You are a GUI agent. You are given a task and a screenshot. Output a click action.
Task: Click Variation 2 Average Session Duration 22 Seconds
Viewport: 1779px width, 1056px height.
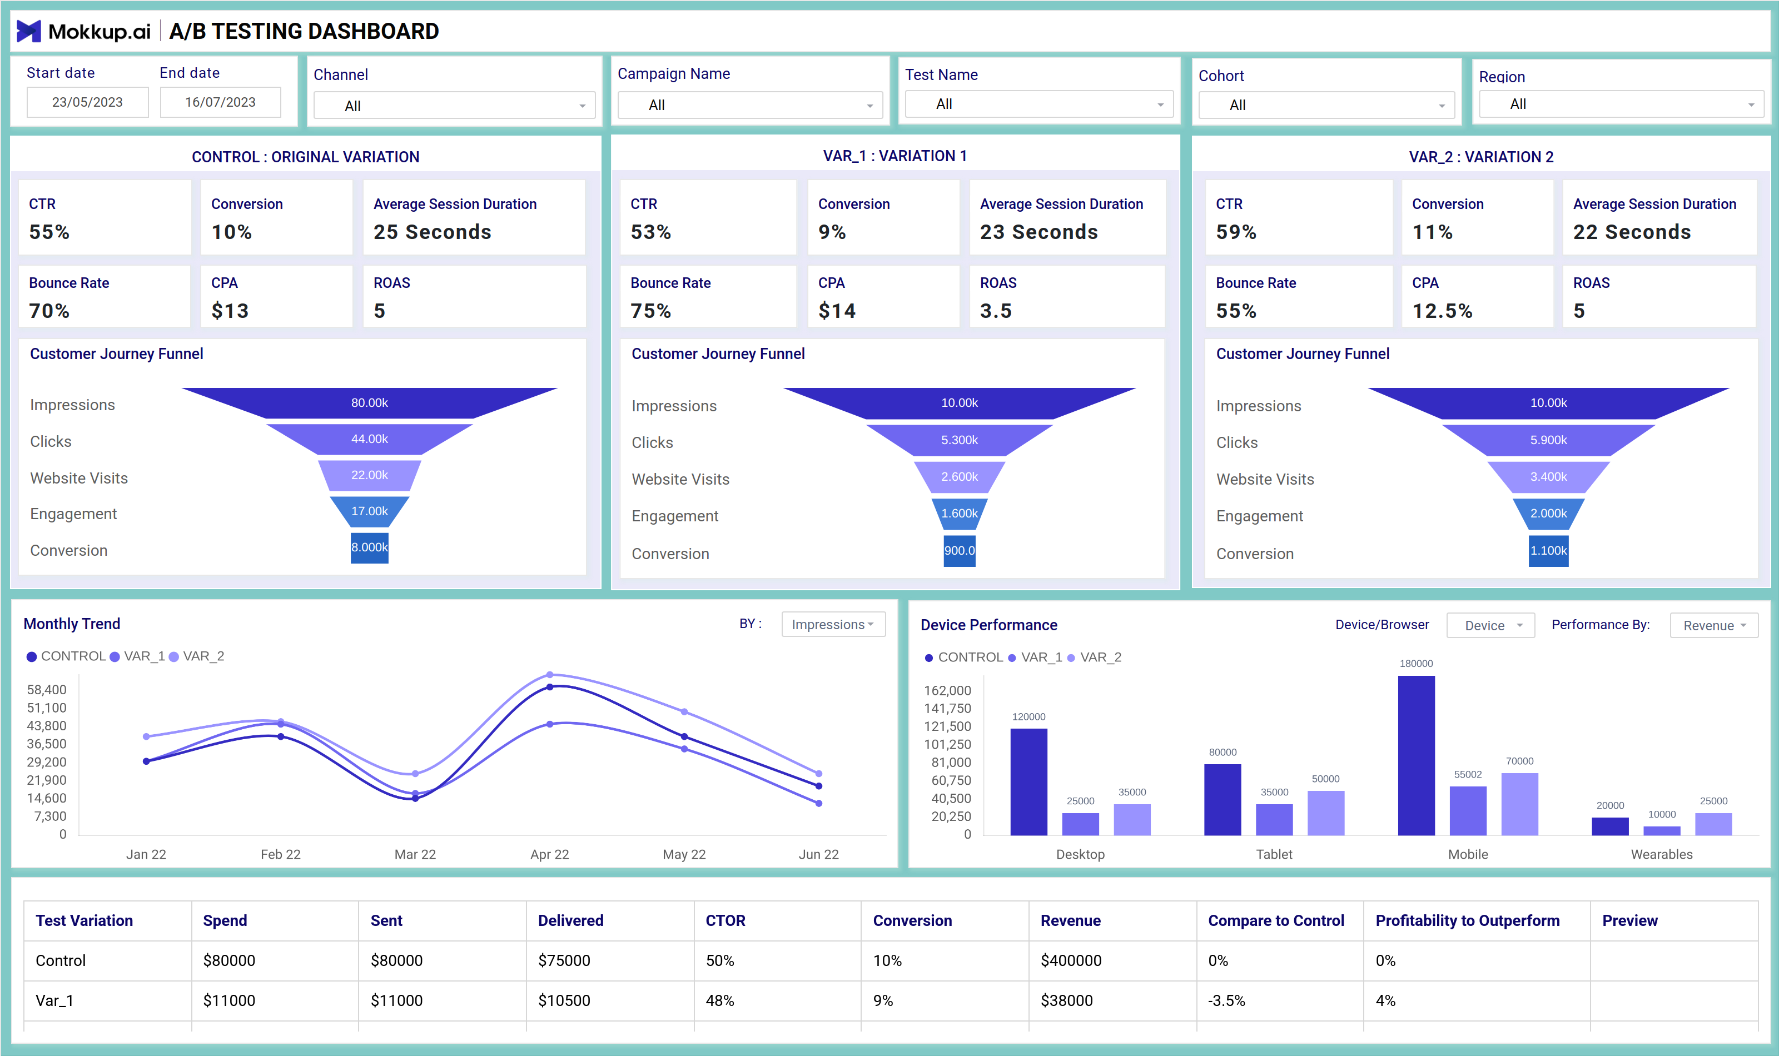pyautogui.click(x=1659, y=217)
